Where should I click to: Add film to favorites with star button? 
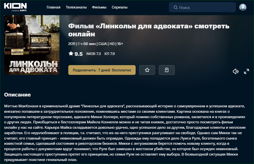coord(147,70)
